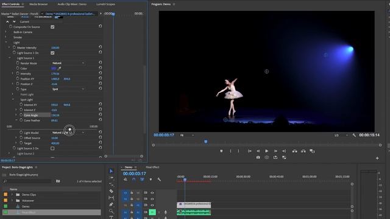Open program monitor settings wrench
The image size is (390, 219).
[x=354, y=135]
